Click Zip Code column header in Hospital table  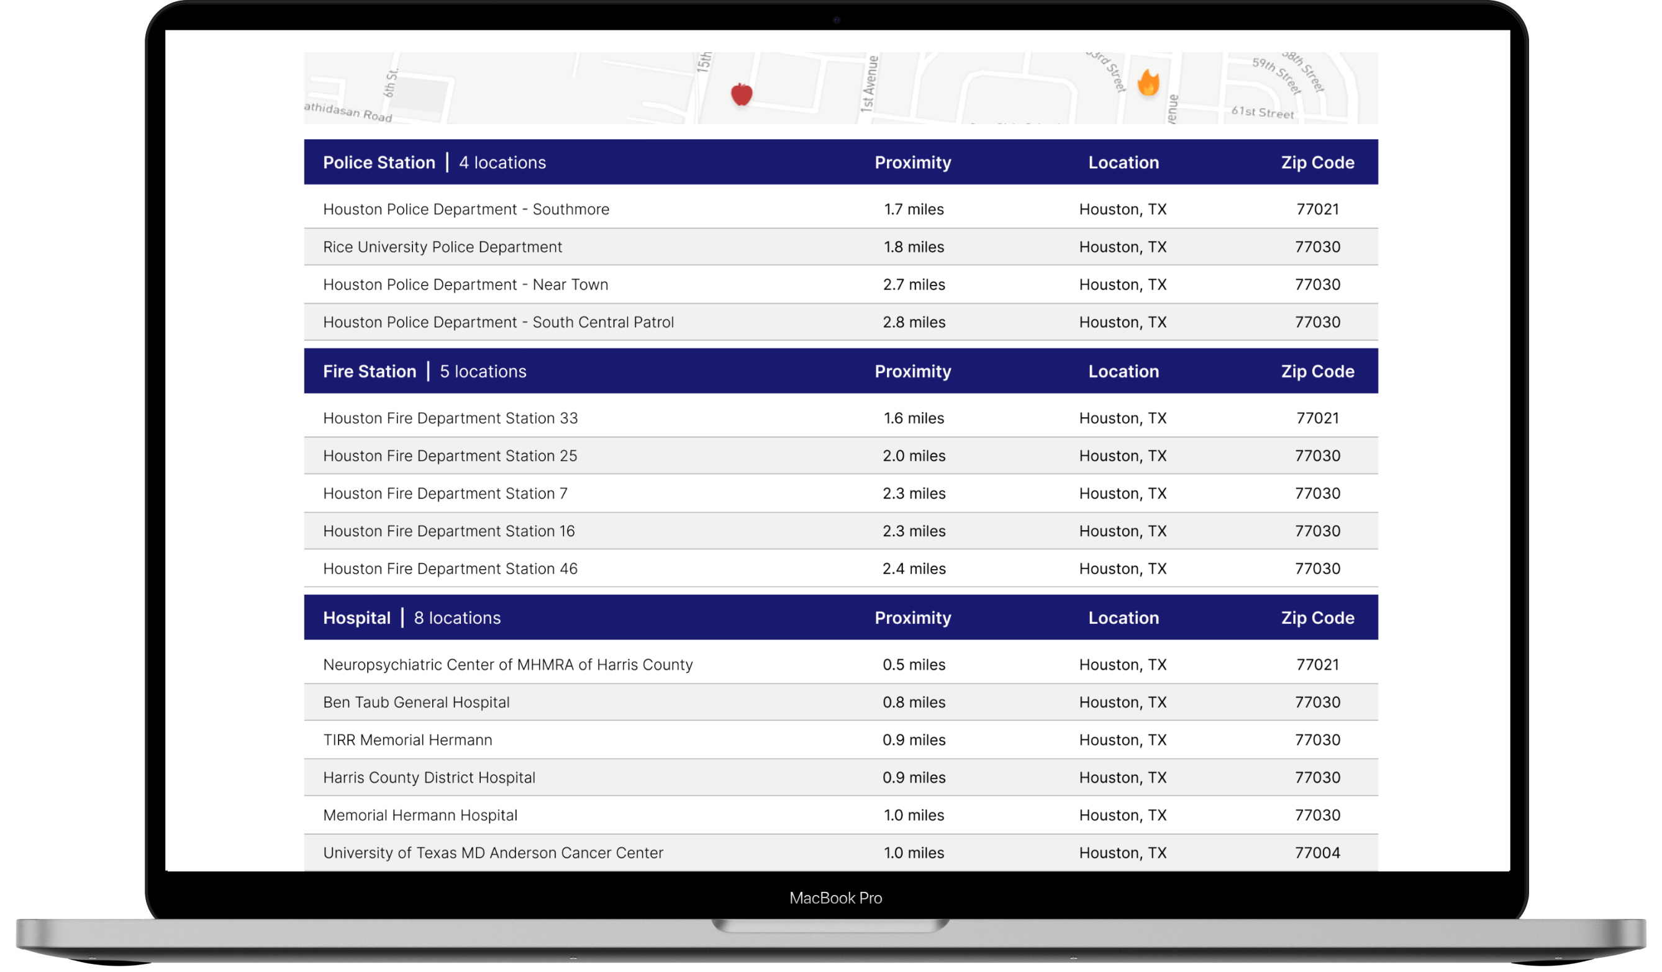pyautogui.click(x=1317, y=618)
